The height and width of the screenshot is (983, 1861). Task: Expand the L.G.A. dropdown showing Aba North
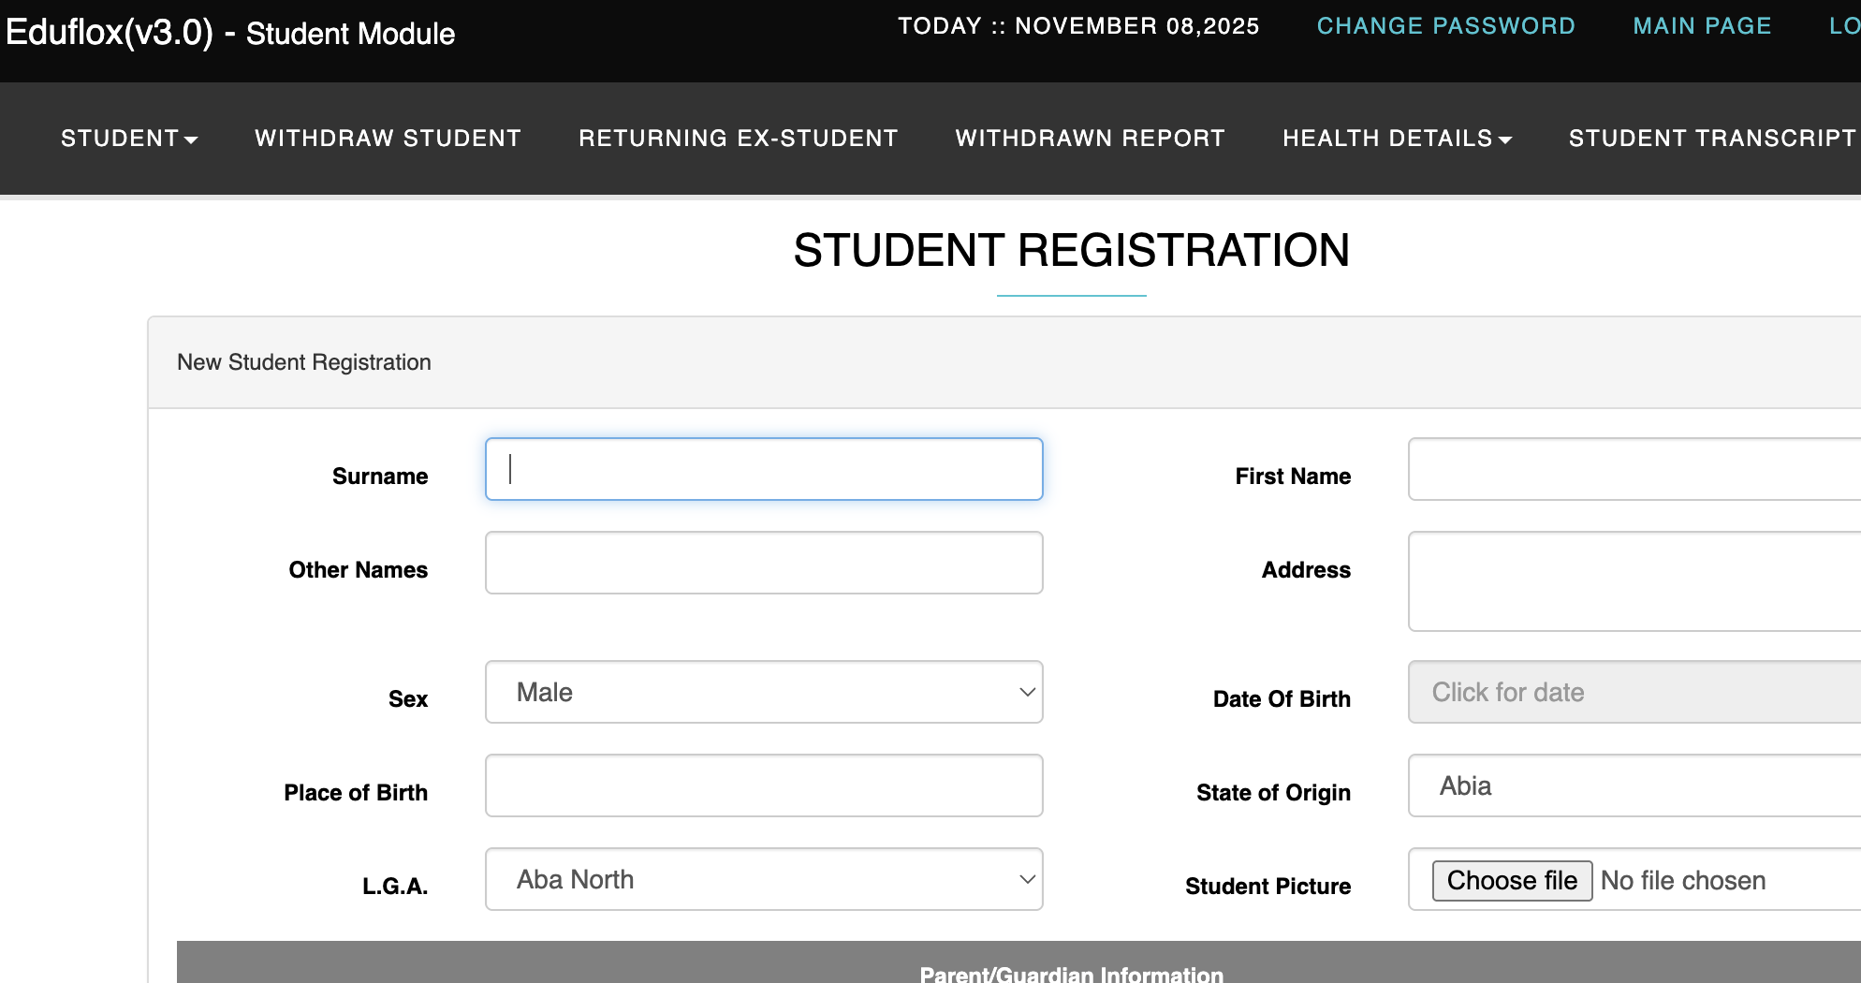[764, 880]
